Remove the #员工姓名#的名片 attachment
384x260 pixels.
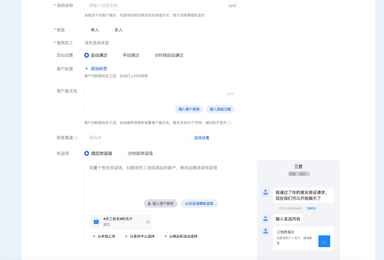(x=148, y=222)
